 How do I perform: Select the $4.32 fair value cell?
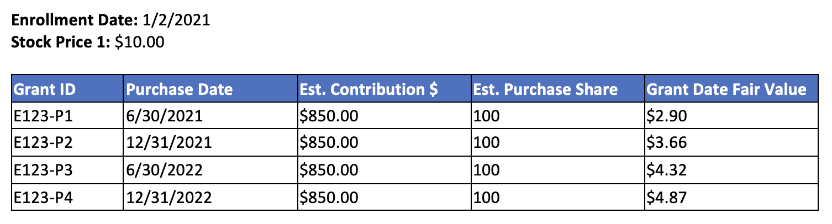pyautogui.click(x=731, y=170)
